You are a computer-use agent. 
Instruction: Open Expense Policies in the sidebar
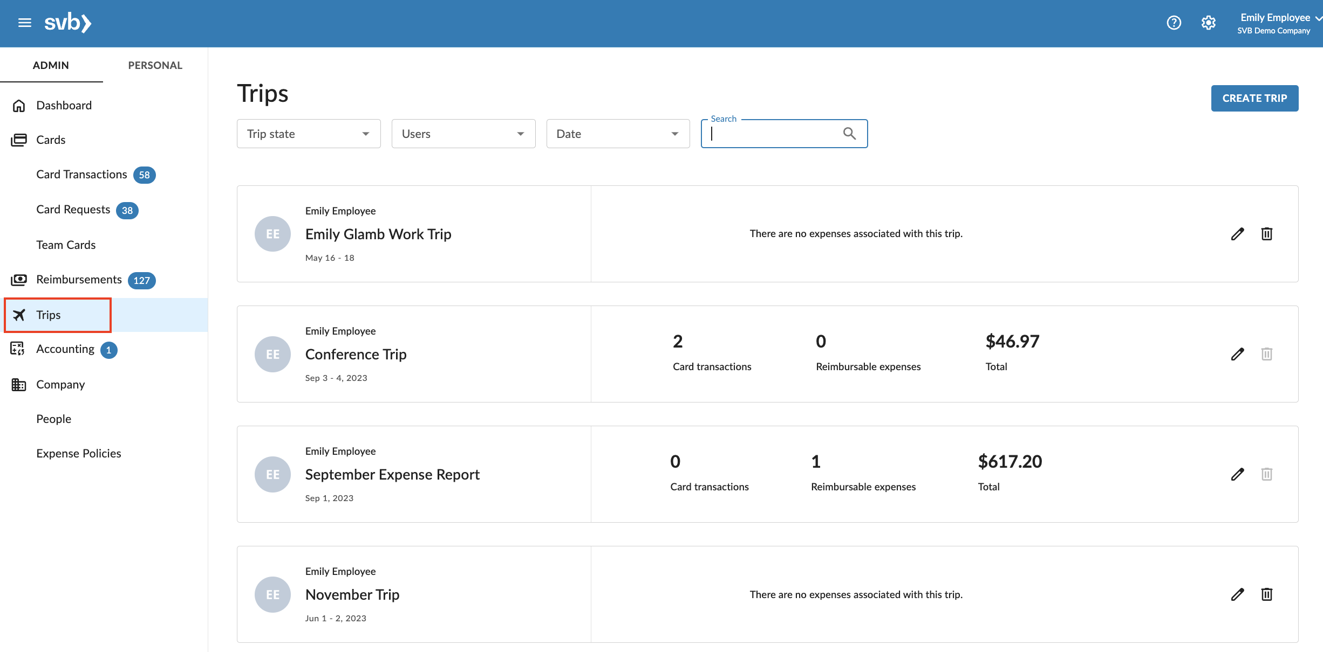(78, 453)
